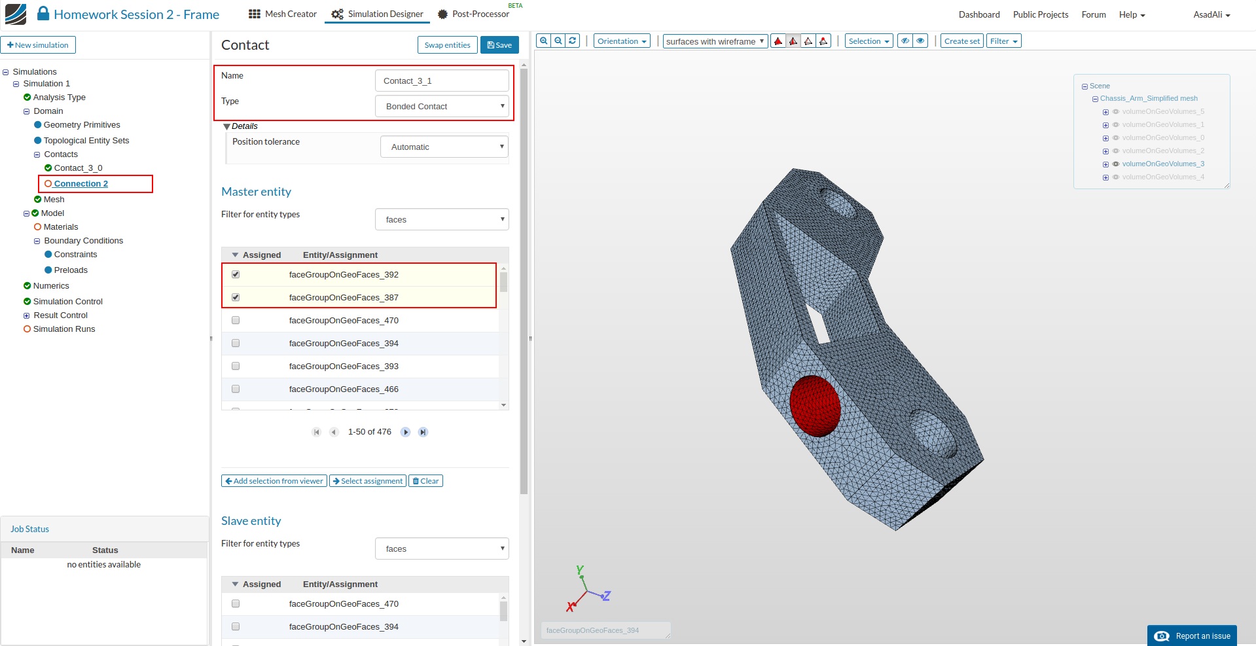Click the show all eye icon

point(920,41)
